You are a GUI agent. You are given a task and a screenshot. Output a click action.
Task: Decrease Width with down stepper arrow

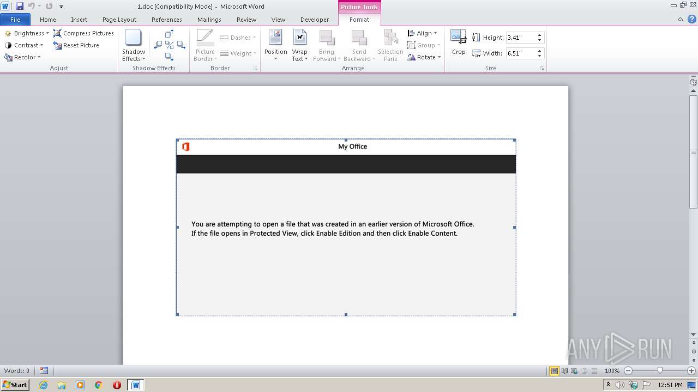tap(540, 56)
